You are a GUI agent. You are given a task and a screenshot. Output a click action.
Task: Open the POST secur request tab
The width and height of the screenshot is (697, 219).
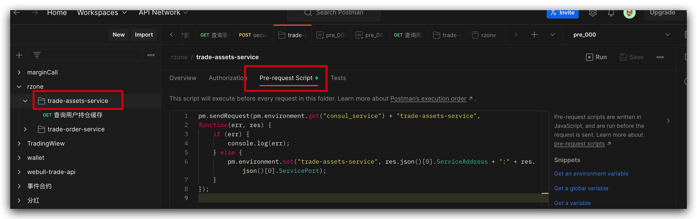[x=253, y=35]
